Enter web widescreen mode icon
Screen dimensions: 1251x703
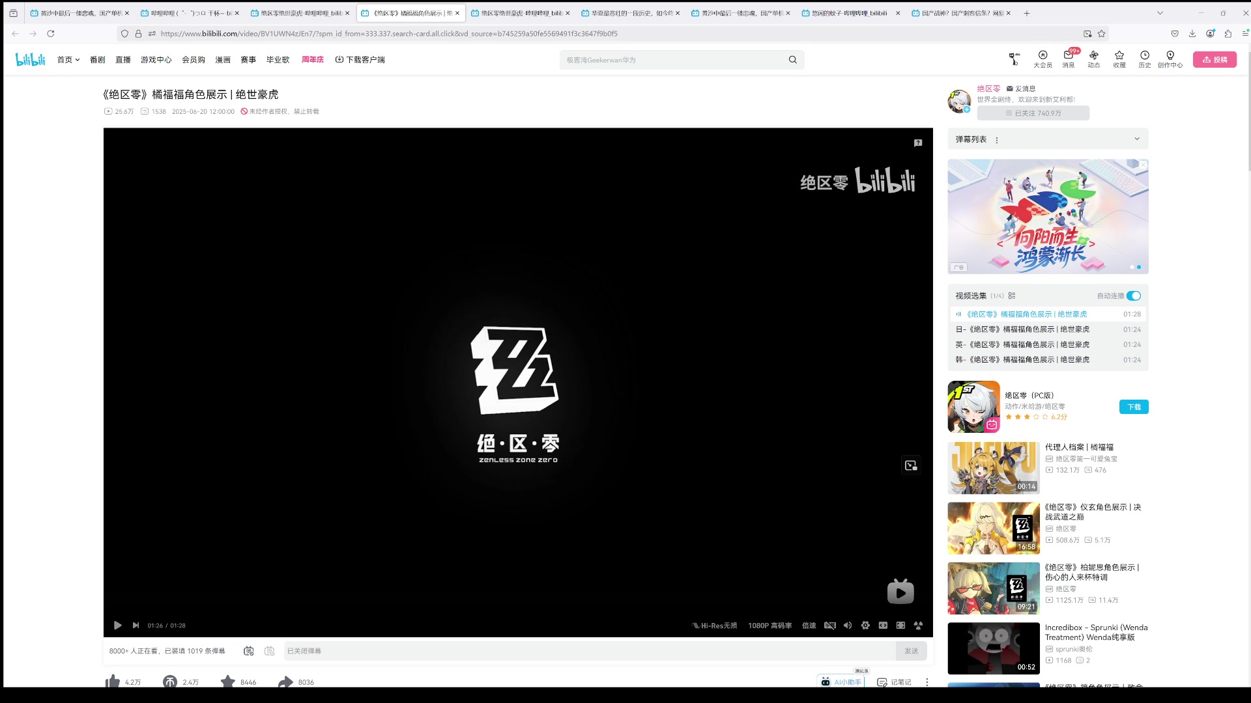click(883, 625)
